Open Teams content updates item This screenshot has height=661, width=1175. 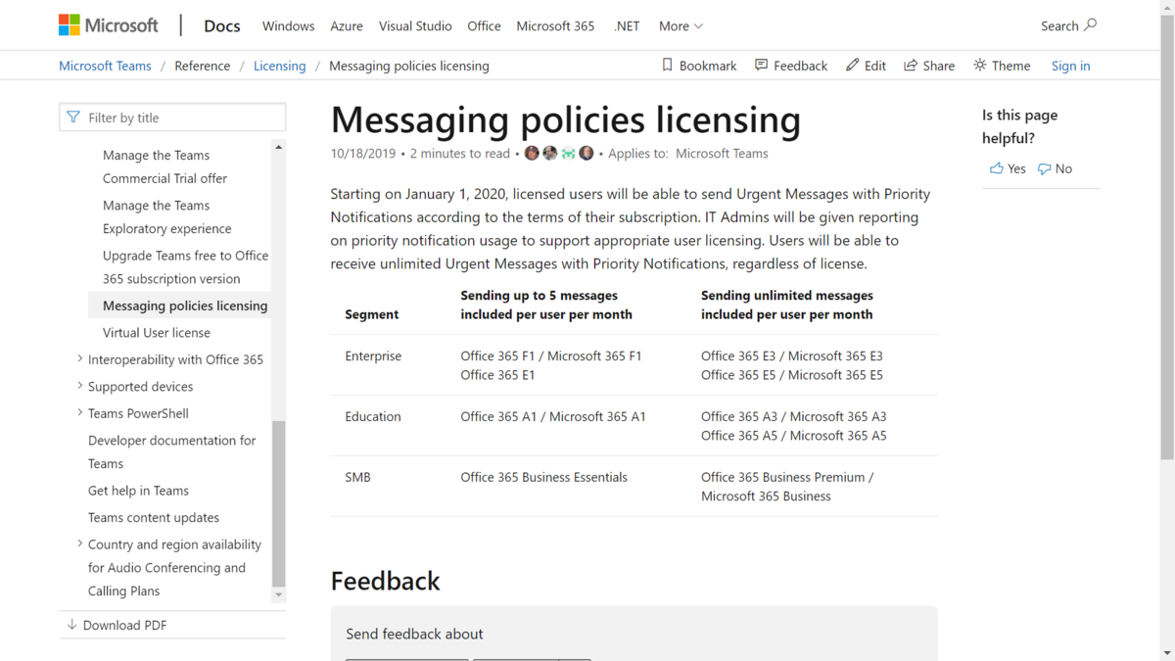pyautogui.click(x=154, y=517)
